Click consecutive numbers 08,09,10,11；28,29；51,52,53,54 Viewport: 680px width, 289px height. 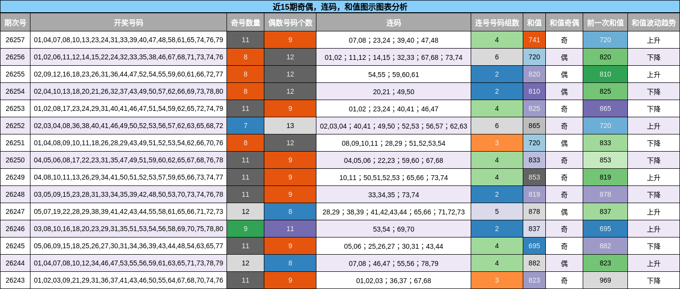[394, 143]
